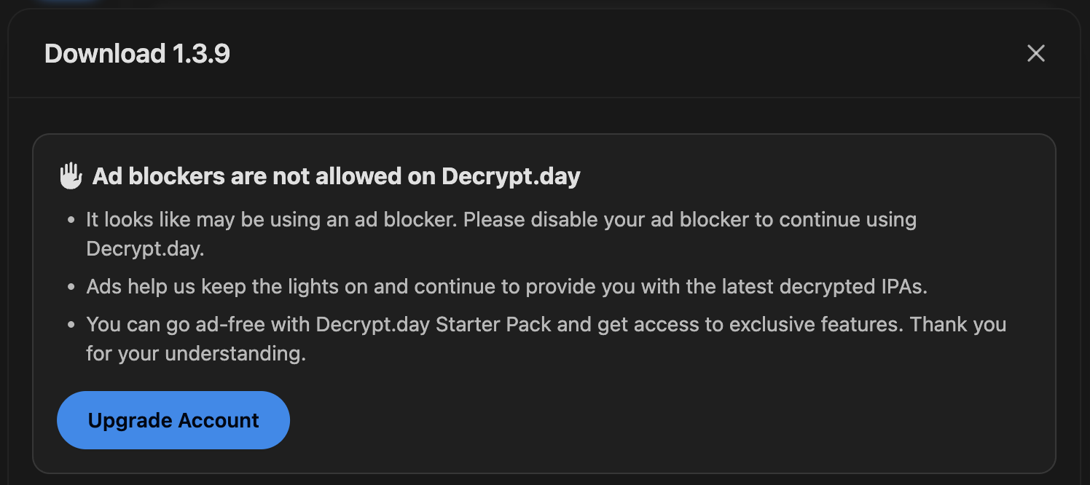
Task: Click the raised hand warning icon
Action: [71, 176]
